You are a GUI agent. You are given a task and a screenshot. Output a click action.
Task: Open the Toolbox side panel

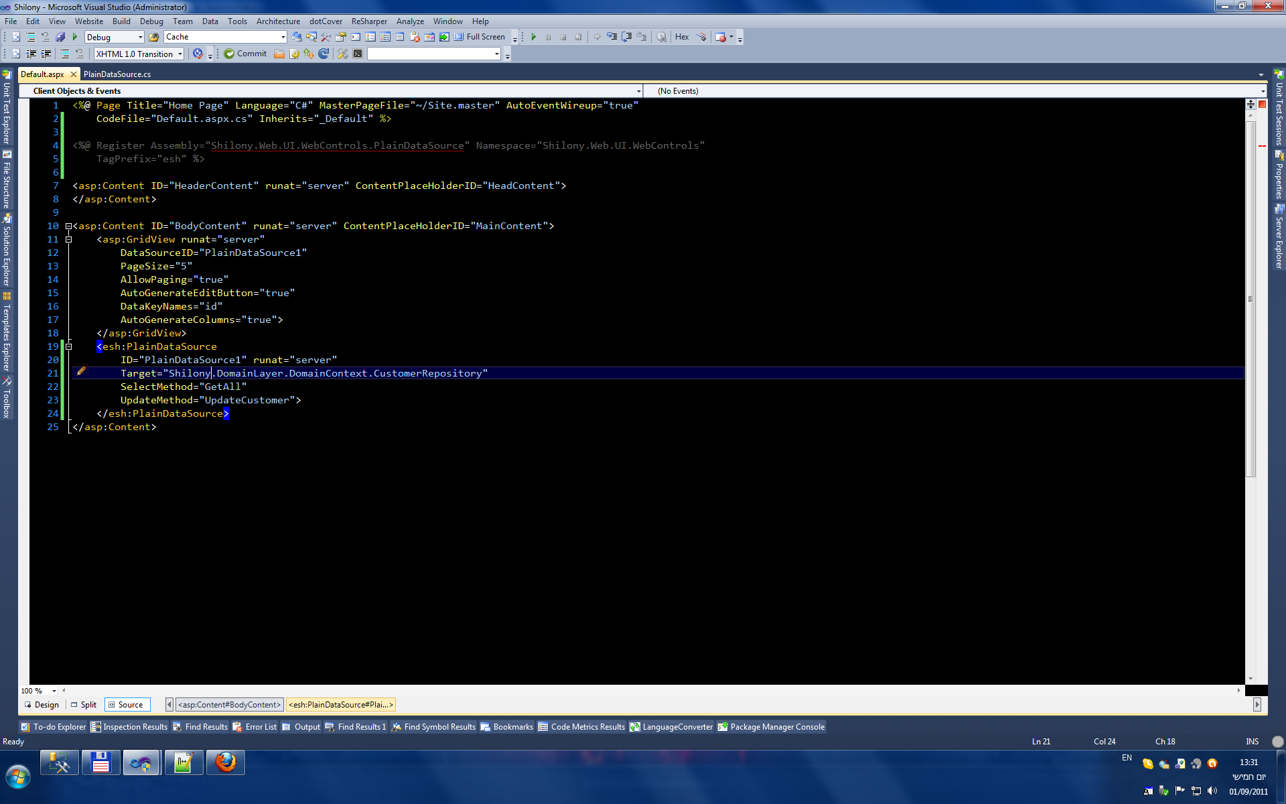tap(7, 397)
